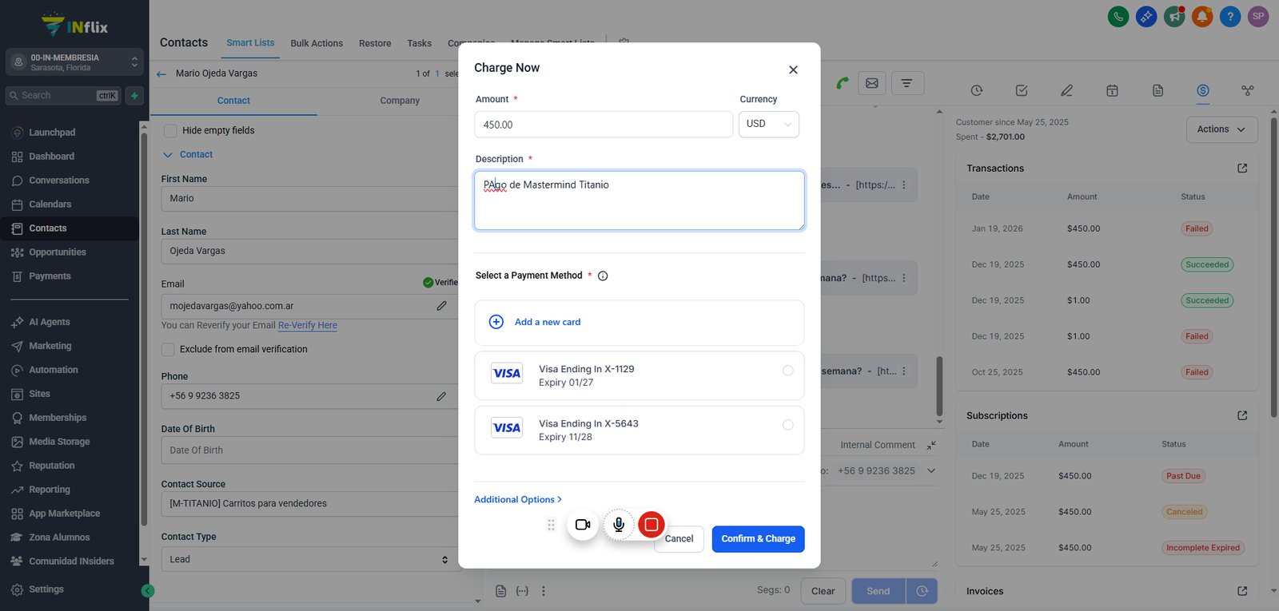Open the appointments calendar icon in right panel
Viewport: 1279px width, 611px height.
[1112, 90]
